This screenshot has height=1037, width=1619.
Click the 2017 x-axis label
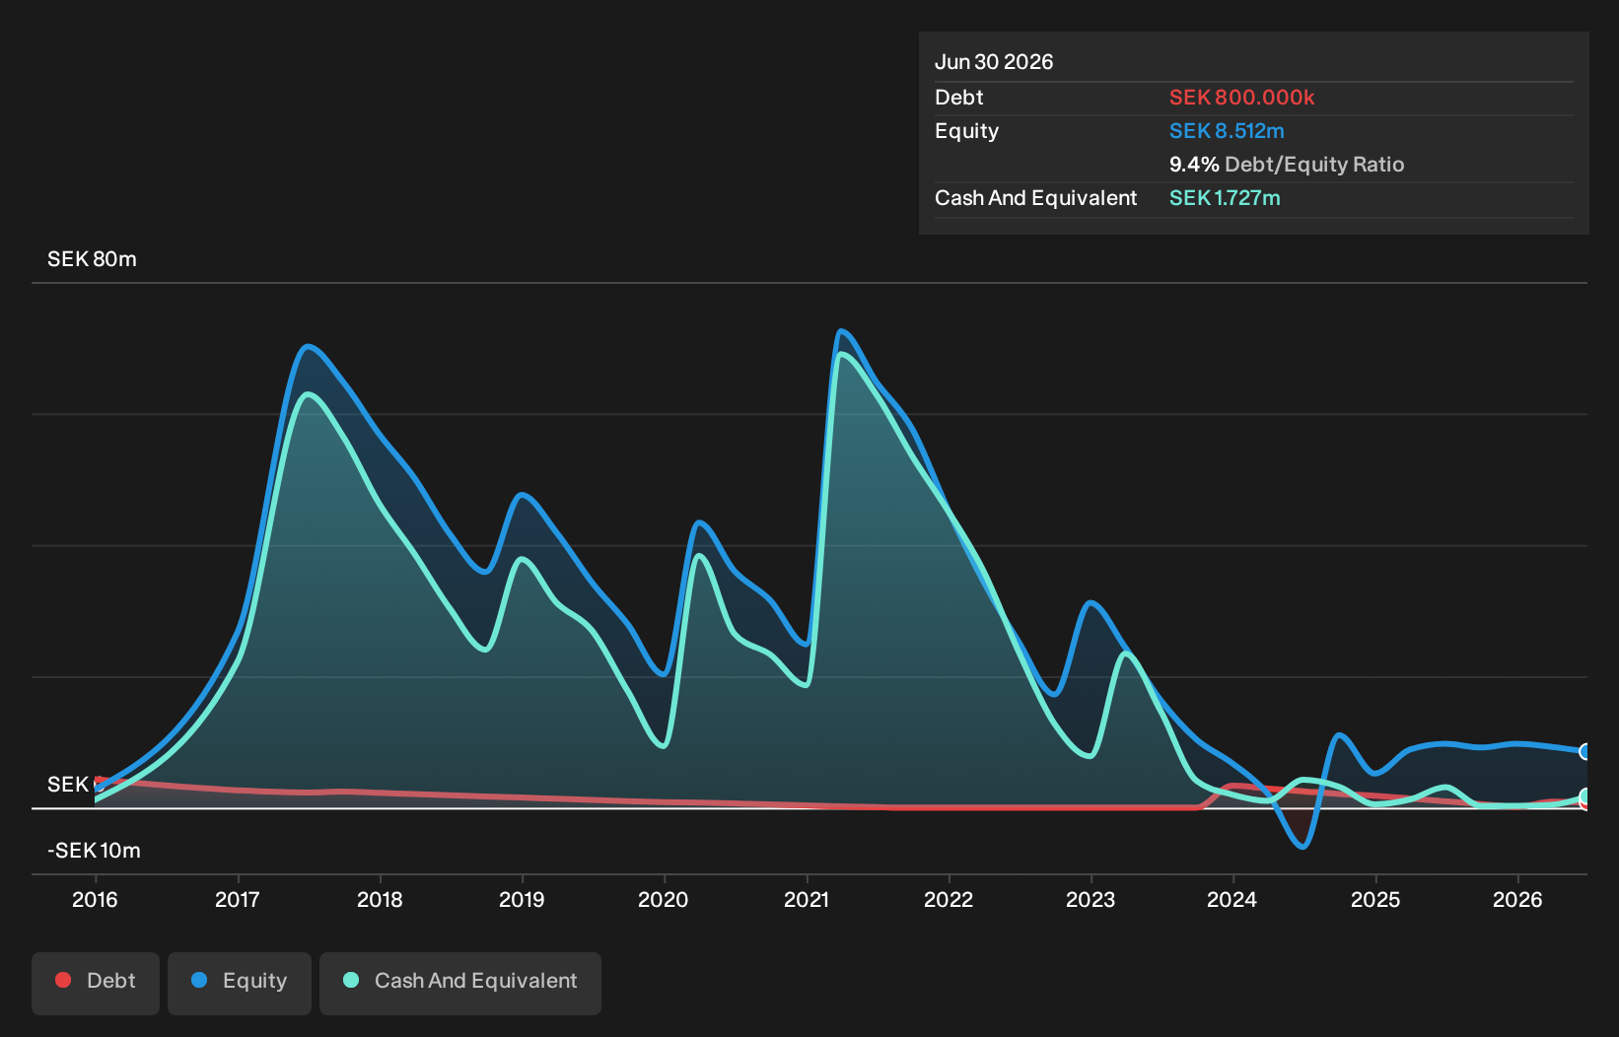[238, 900]
